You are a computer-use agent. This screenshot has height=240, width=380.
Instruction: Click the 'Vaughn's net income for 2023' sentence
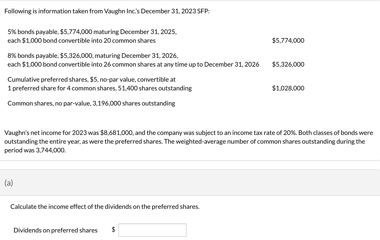(x=189, y=133)
